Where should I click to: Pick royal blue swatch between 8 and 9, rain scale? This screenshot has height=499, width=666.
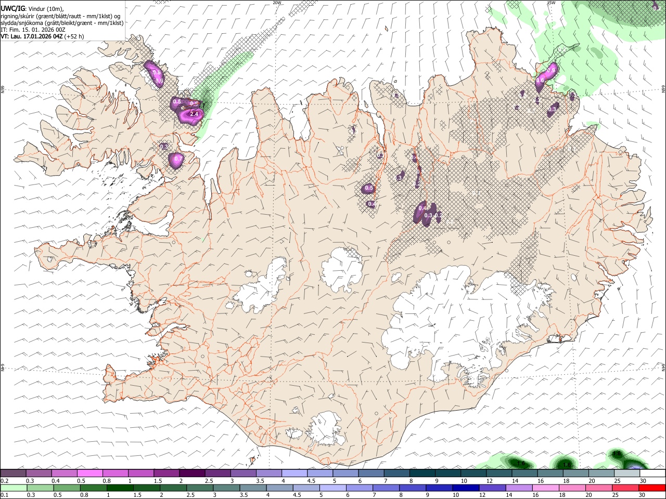413,488
